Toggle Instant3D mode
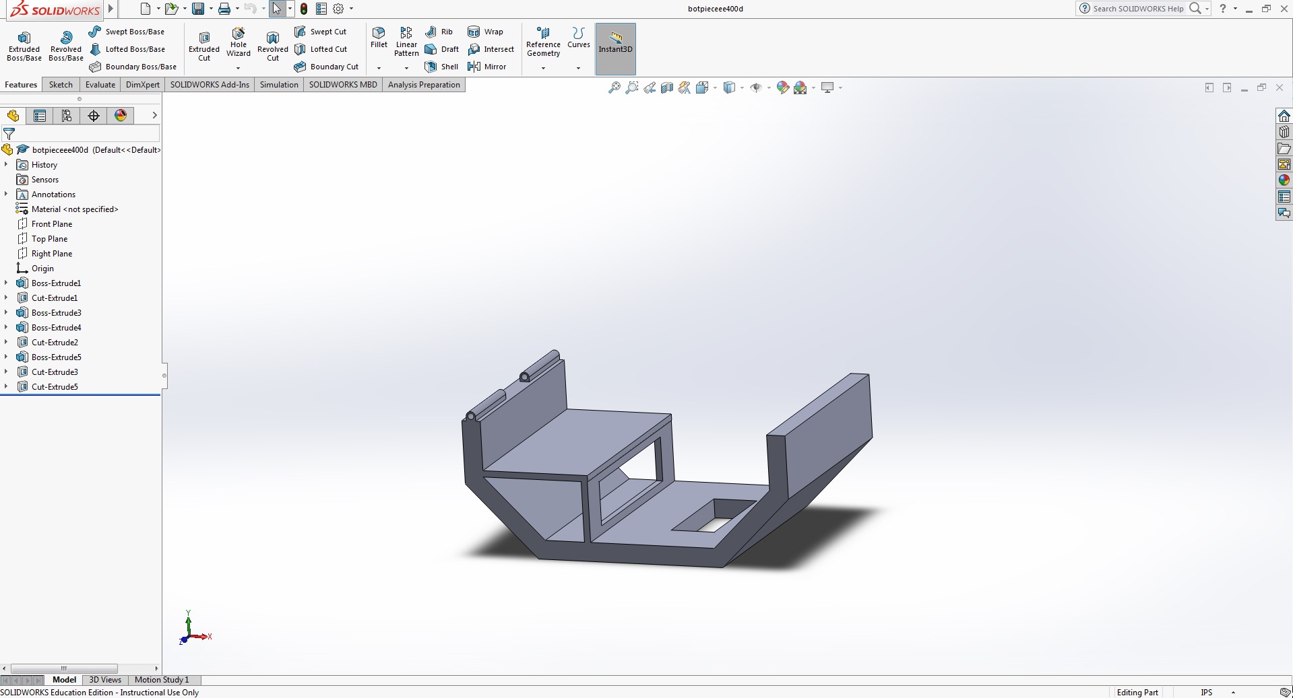 tap(615, 49)
